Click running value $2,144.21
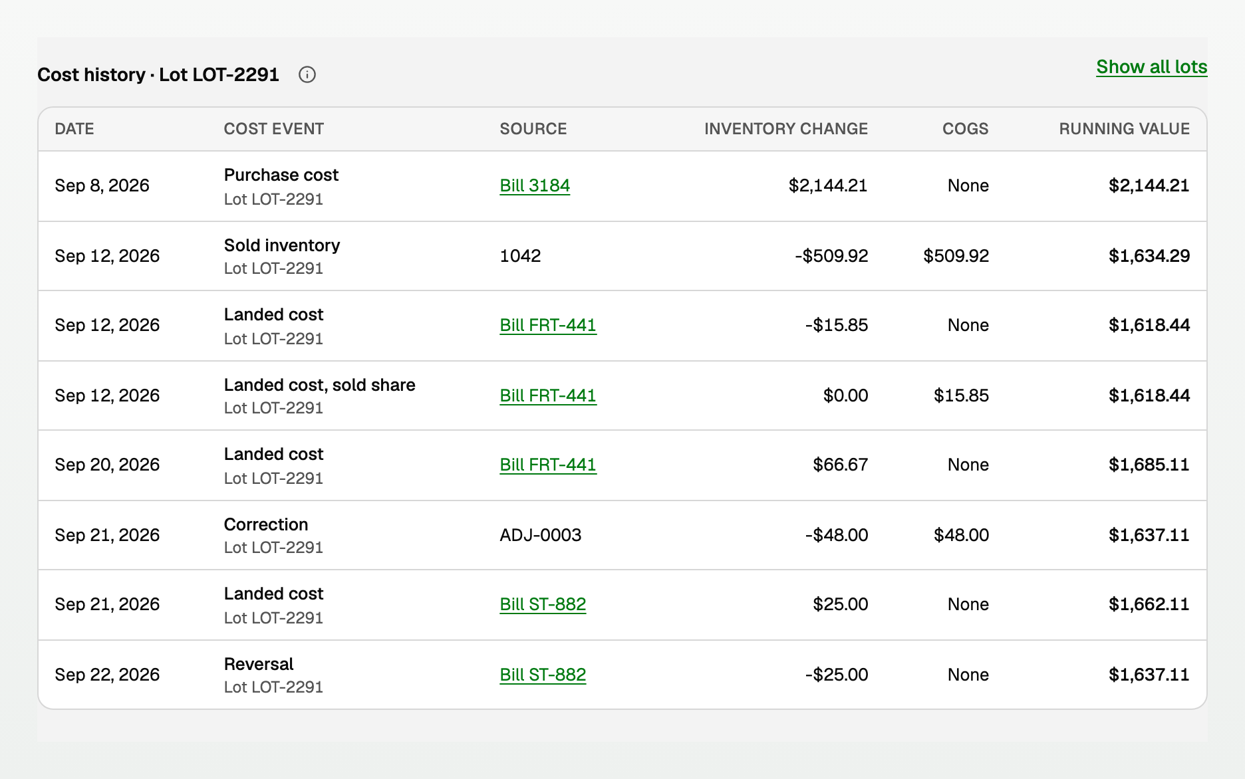Viewport: 1245px width, 779px height. coord(1149,185)
